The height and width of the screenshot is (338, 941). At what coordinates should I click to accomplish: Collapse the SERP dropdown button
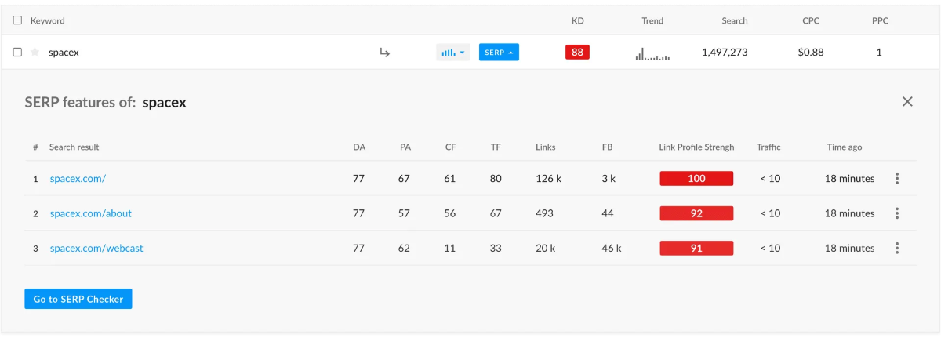499,53
